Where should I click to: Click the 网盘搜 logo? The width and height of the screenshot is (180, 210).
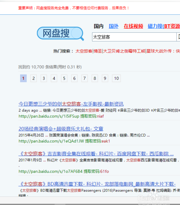click(x=60, y=33)
